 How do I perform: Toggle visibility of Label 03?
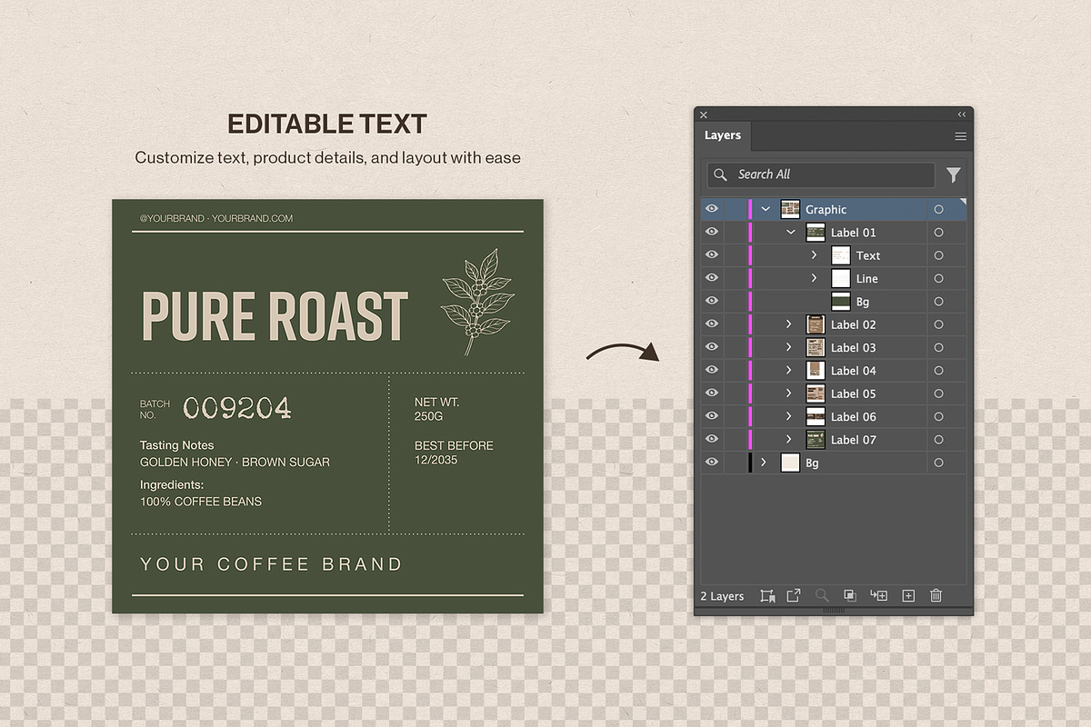[712, 347]
